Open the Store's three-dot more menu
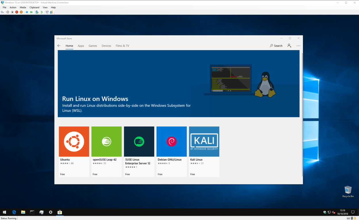The image size is (359, 220). click(x=298, y=46)
